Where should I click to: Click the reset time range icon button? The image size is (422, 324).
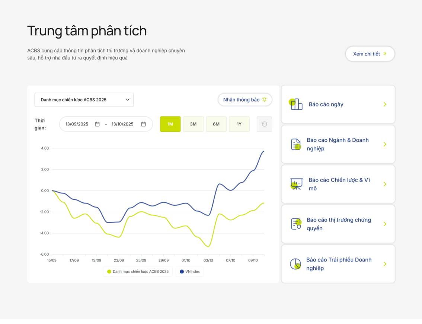(x=264, y=124)
